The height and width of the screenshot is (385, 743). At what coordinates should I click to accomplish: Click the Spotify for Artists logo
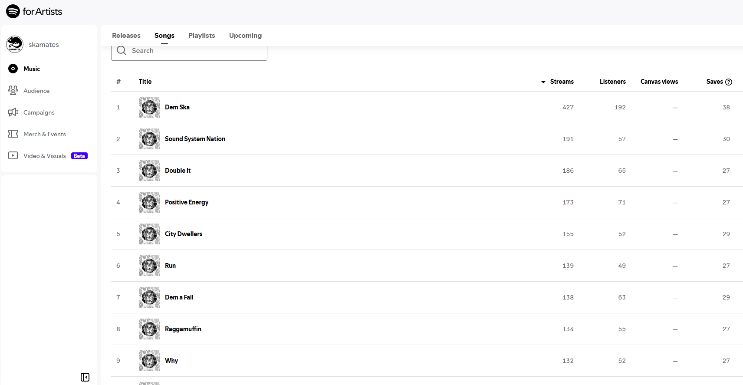34,11
